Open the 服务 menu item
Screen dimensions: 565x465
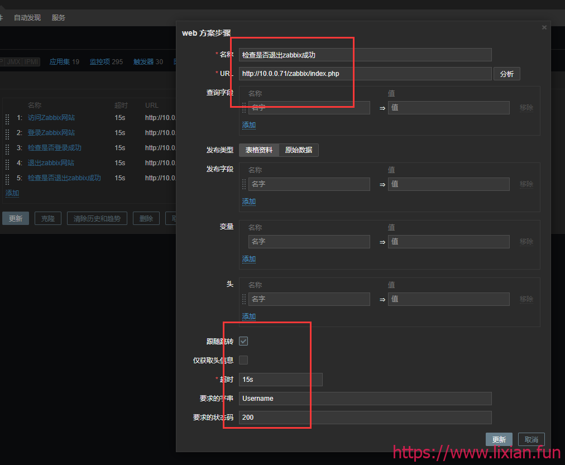pos(59,18)
